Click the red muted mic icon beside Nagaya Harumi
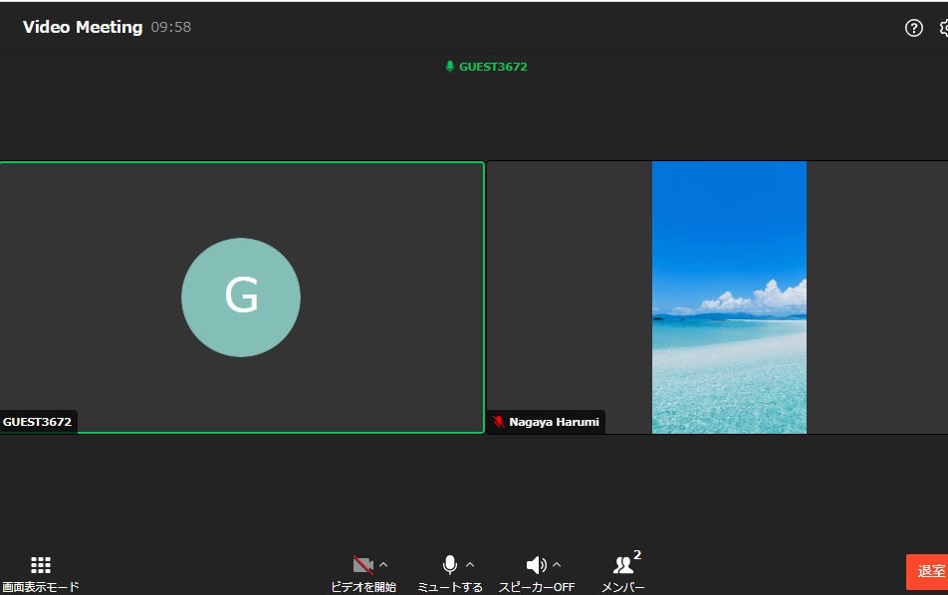 [x=498, y=422]
